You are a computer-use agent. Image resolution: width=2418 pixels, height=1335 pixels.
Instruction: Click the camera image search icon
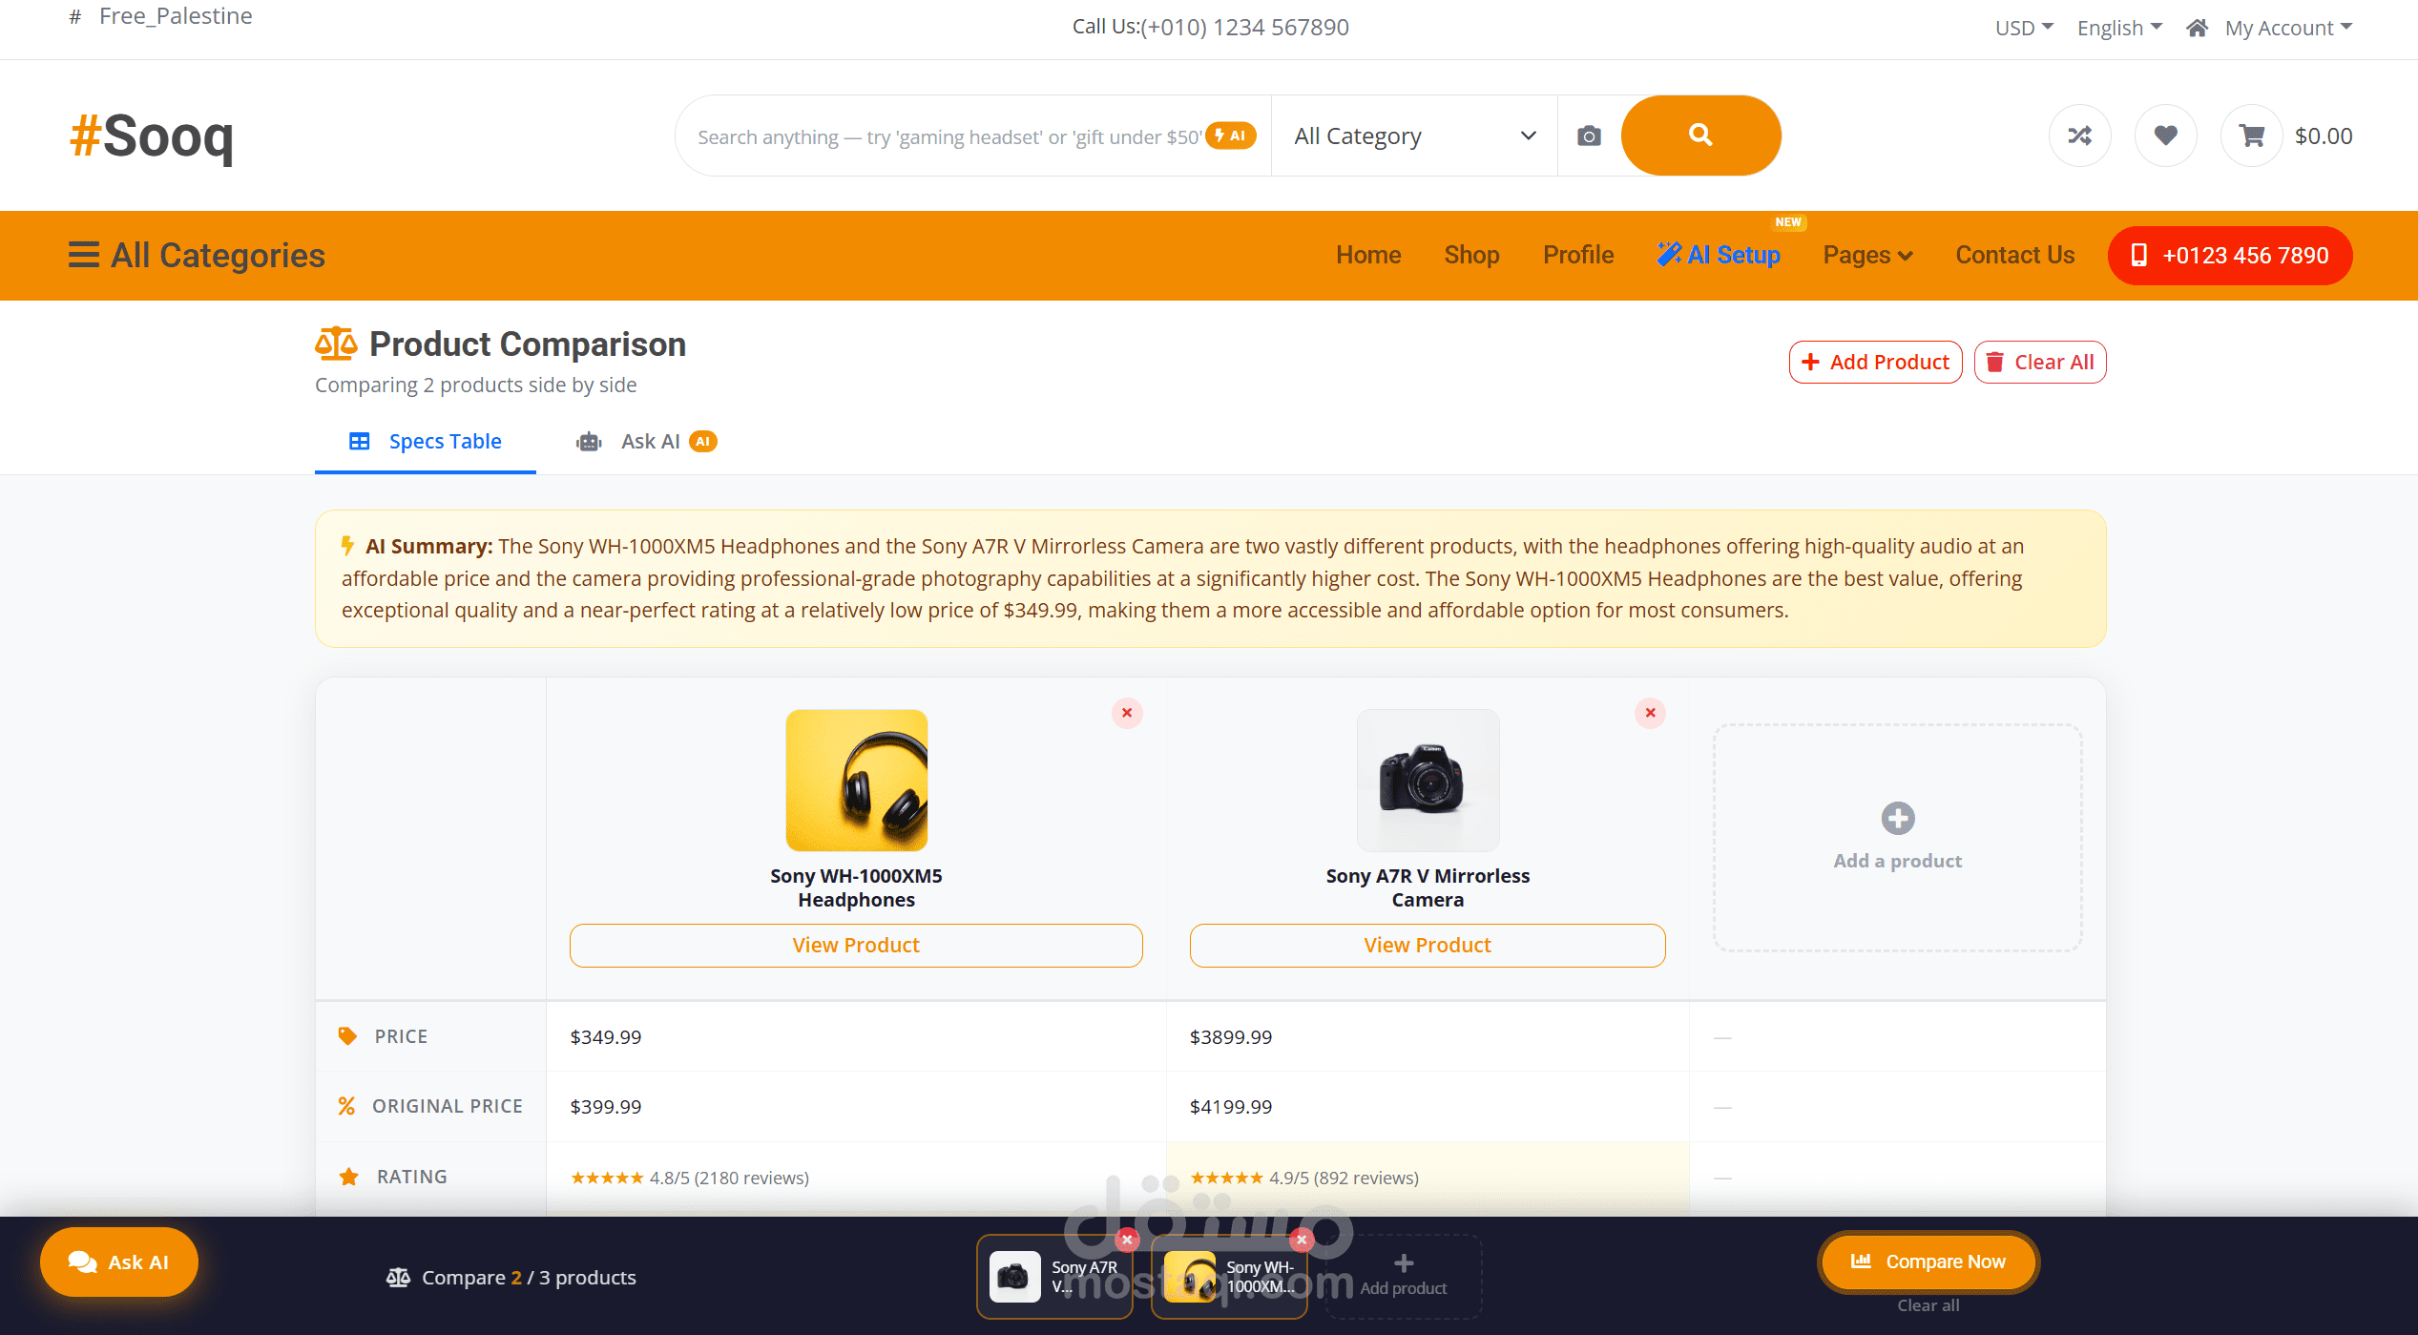tap(1589, 136)
